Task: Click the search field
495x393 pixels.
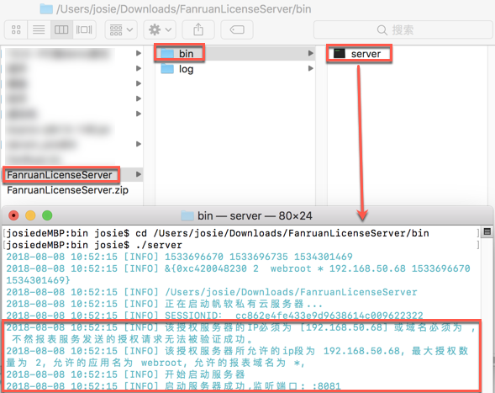Action: (x=403, y=30)
